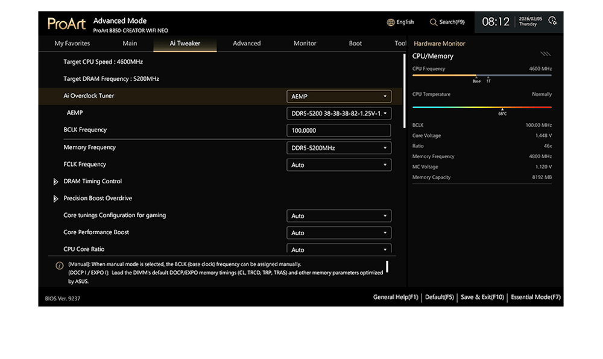
Task: Switch to the Tool tab
Action: click(400, 43)
